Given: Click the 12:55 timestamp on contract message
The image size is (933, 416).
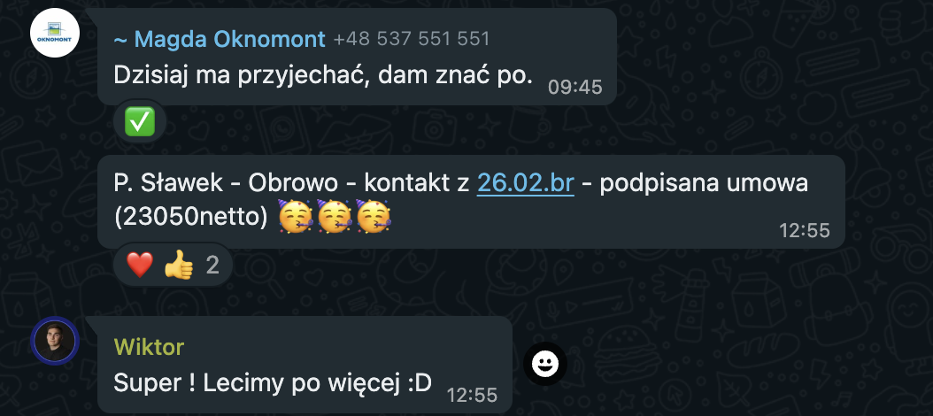Looking at the screenshot, I should click(805, 230).
